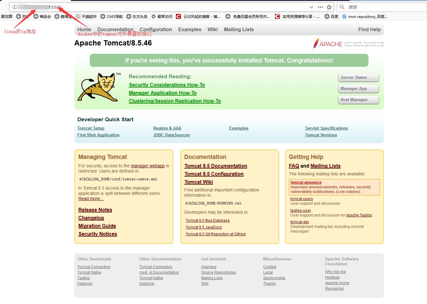Open the address bar history dropdown arrow

(x=312, y=7)
